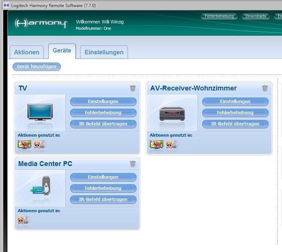The image size is (282, 252).
Task: Open Einstellungen for Media Center PC
Action: (103, 177)
